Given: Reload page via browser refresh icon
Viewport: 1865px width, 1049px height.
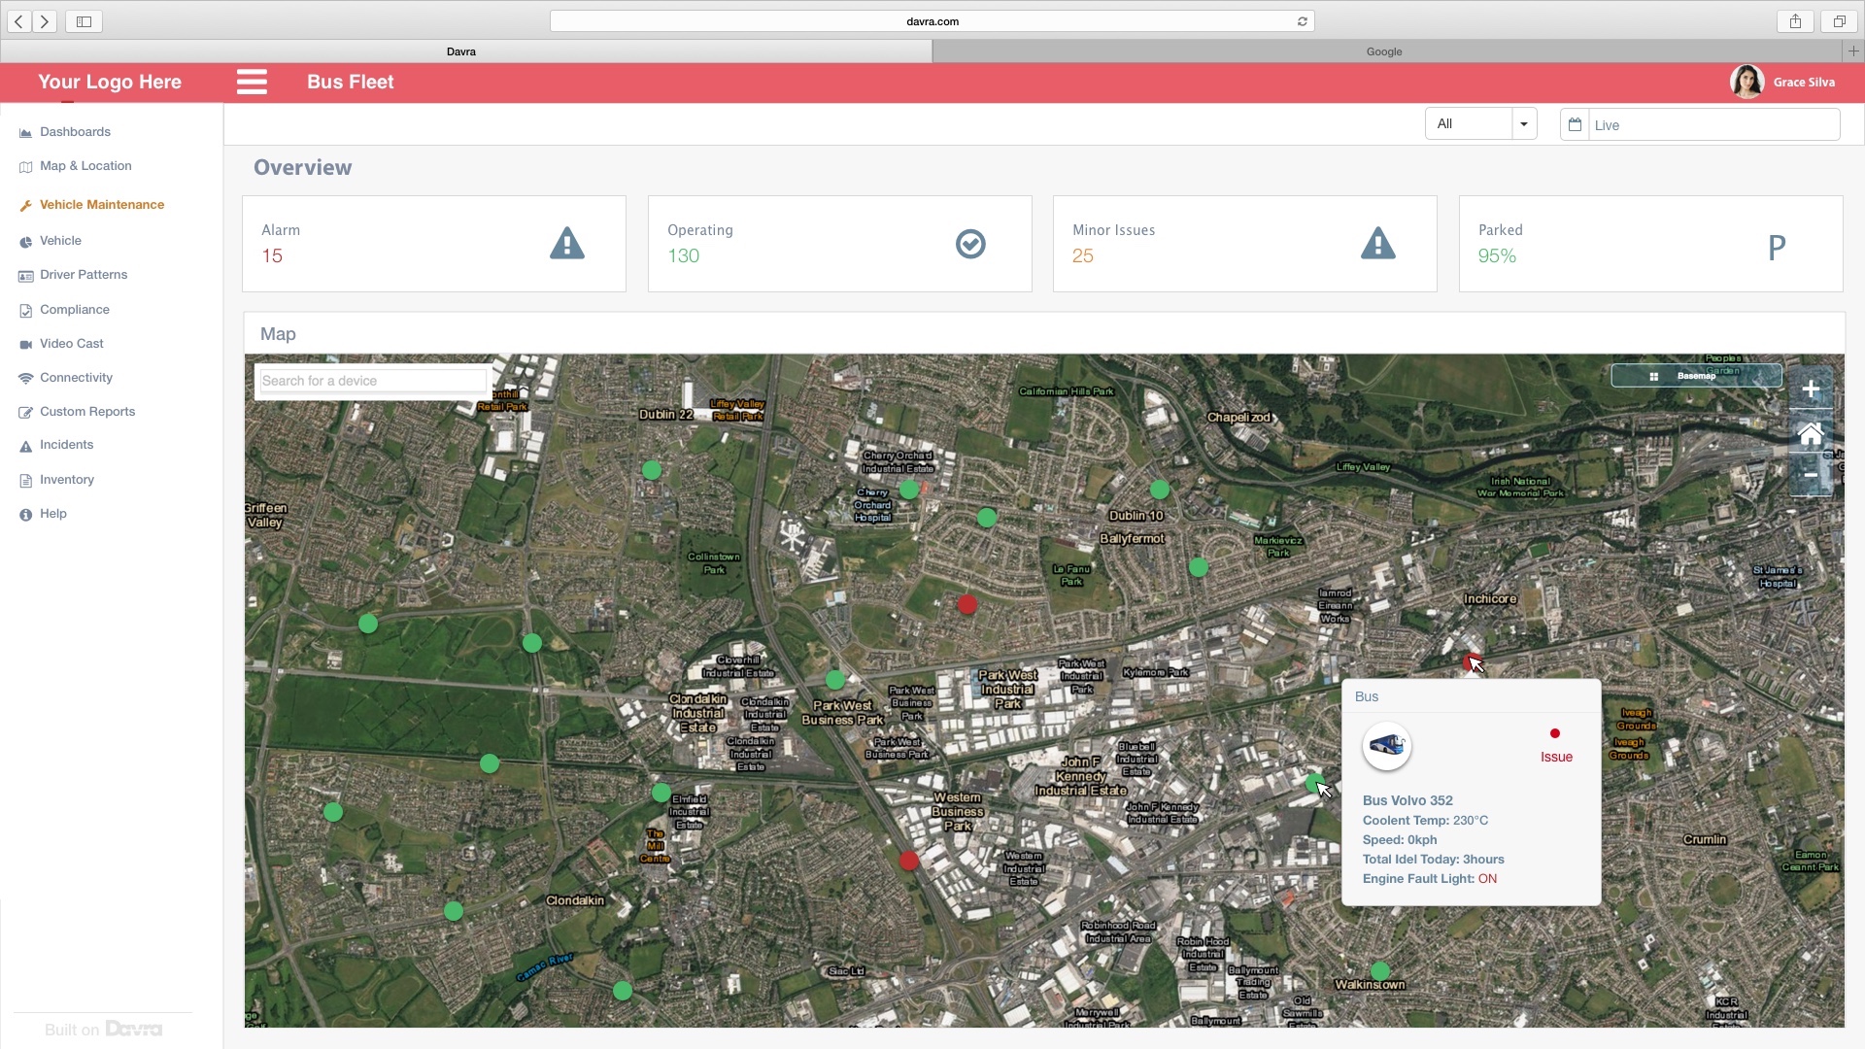Looking at the screenshot, I should pyautogui.click(x=1303, y=21).
